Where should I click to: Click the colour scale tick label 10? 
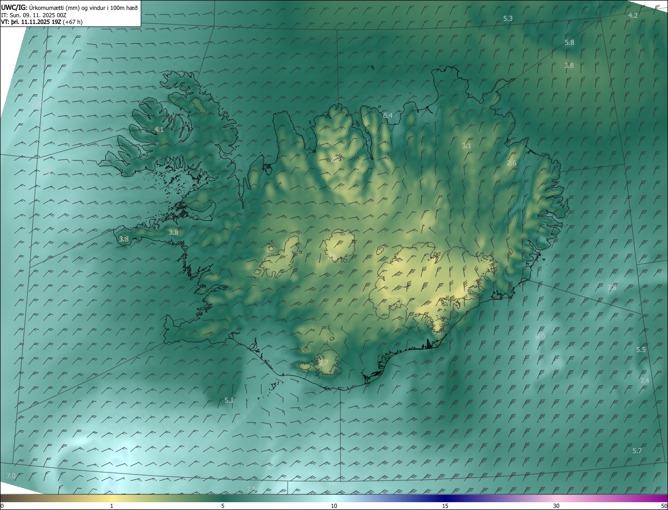[334, 506]
